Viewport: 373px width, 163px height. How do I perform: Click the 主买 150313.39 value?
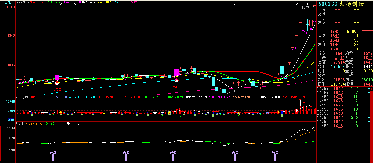pos(109,97)
